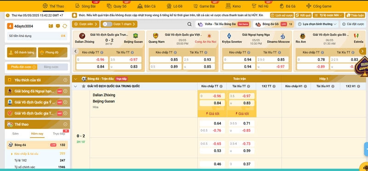Expand Giải bóng đá Ngoại hạng sidebar item
Image resolution: width=368 pixels, height=171 pixels.
(x=37, y=91)
